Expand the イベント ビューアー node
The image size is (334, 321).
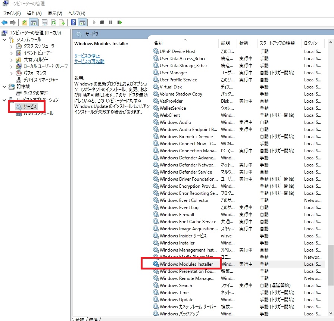(12, 53)
